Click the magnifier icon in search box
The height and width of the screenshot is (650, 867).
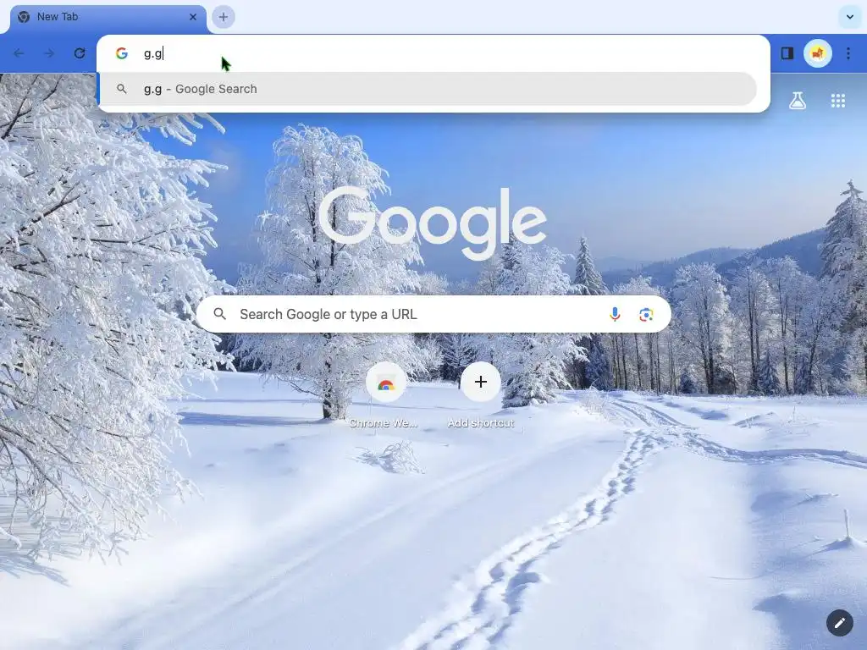click(x=219, y=314)
